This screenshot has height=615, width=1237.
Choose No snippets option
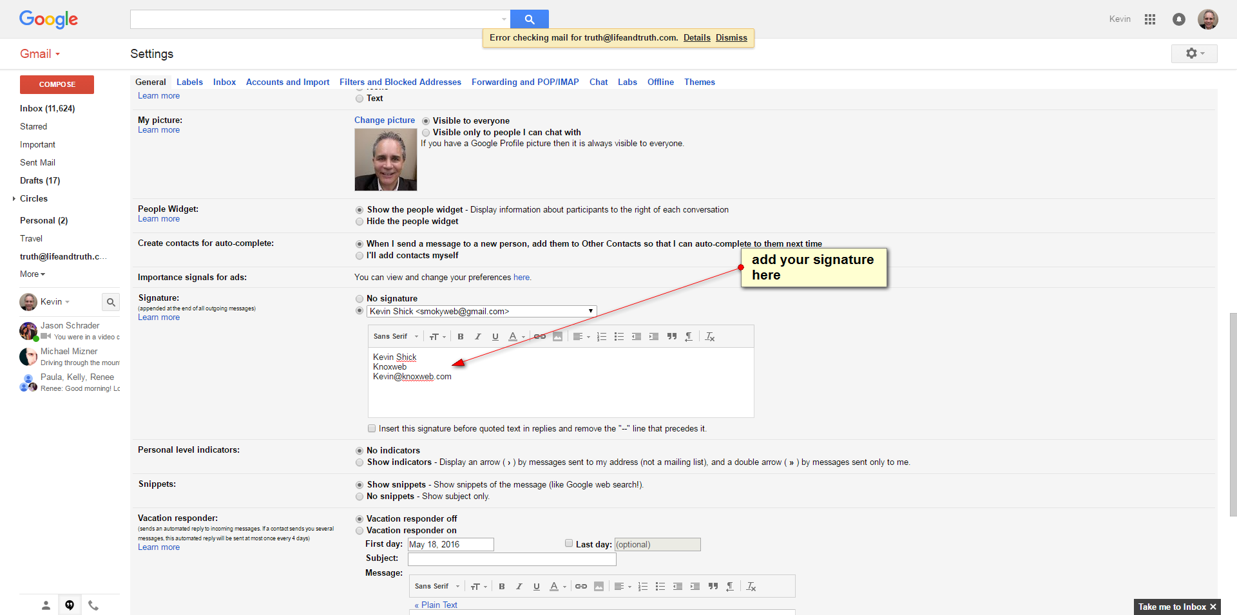(360, 497)
